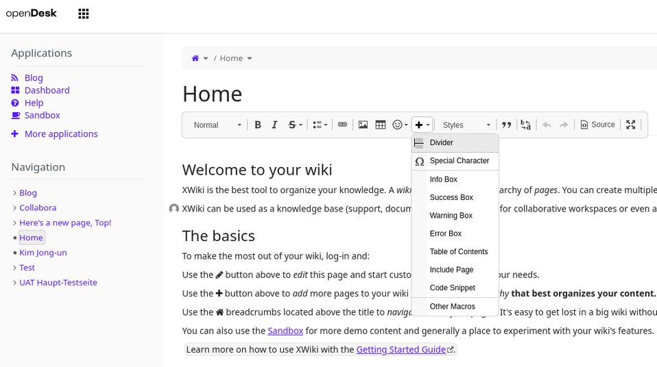The height and width of the screenshot is (367, 657).
Task: Select Other Macros menu entry
Action: 452,306
